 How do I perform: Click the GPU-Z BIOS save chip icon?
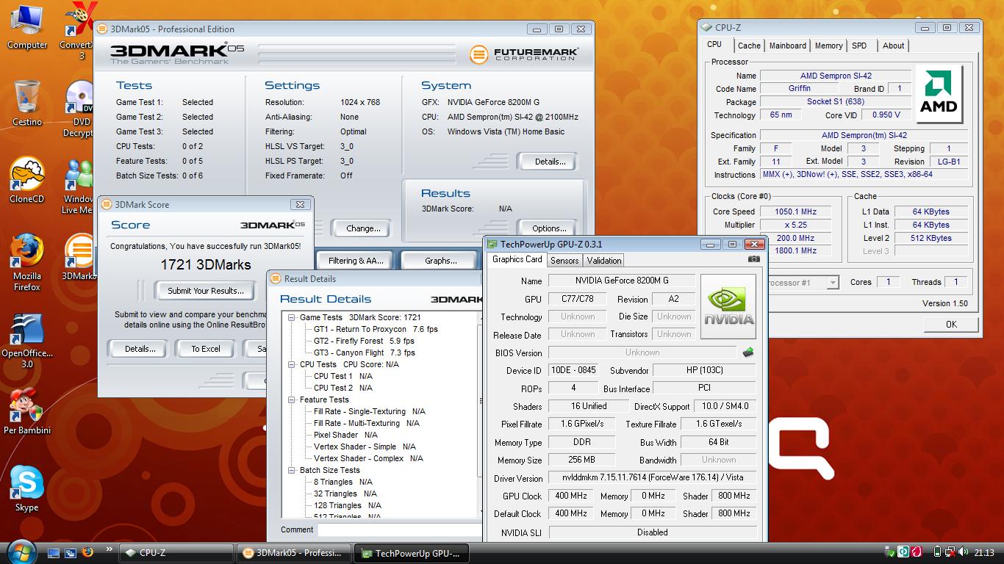748,352
